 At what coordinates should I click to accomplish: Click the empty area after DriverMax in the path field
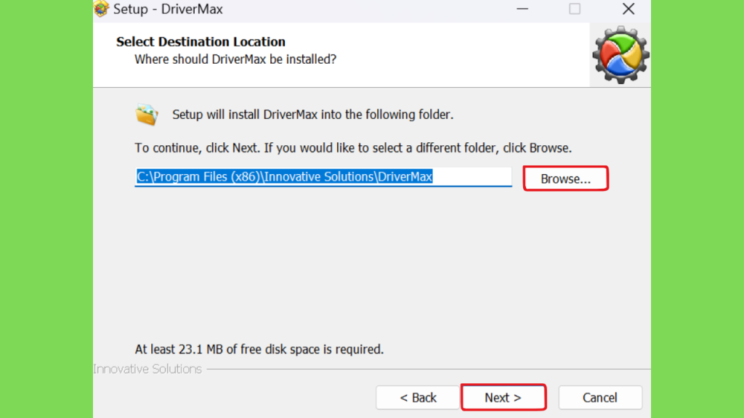point(472,177)
